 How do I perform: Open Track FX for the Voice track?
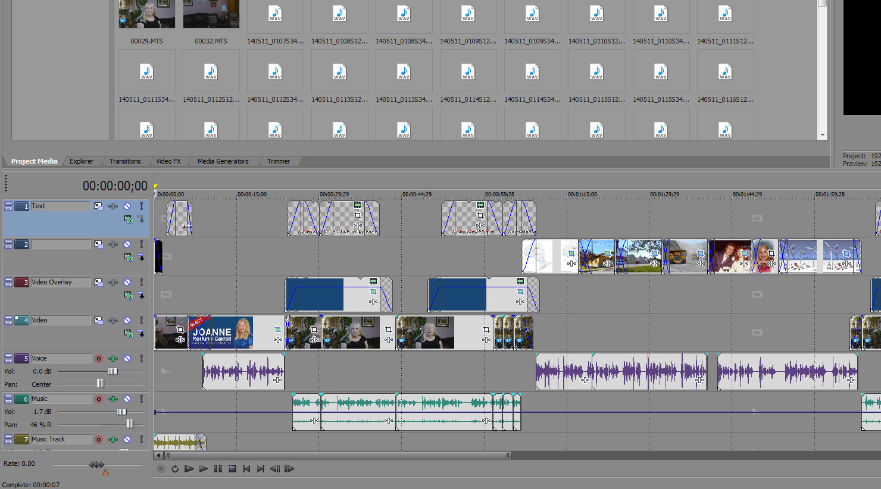[x=113, y=359]
